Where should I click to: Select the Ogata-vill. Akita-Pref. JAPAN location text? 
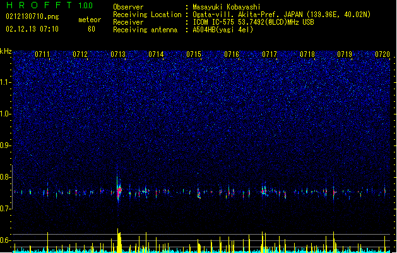pyautogui.click(x=281, y=15)
